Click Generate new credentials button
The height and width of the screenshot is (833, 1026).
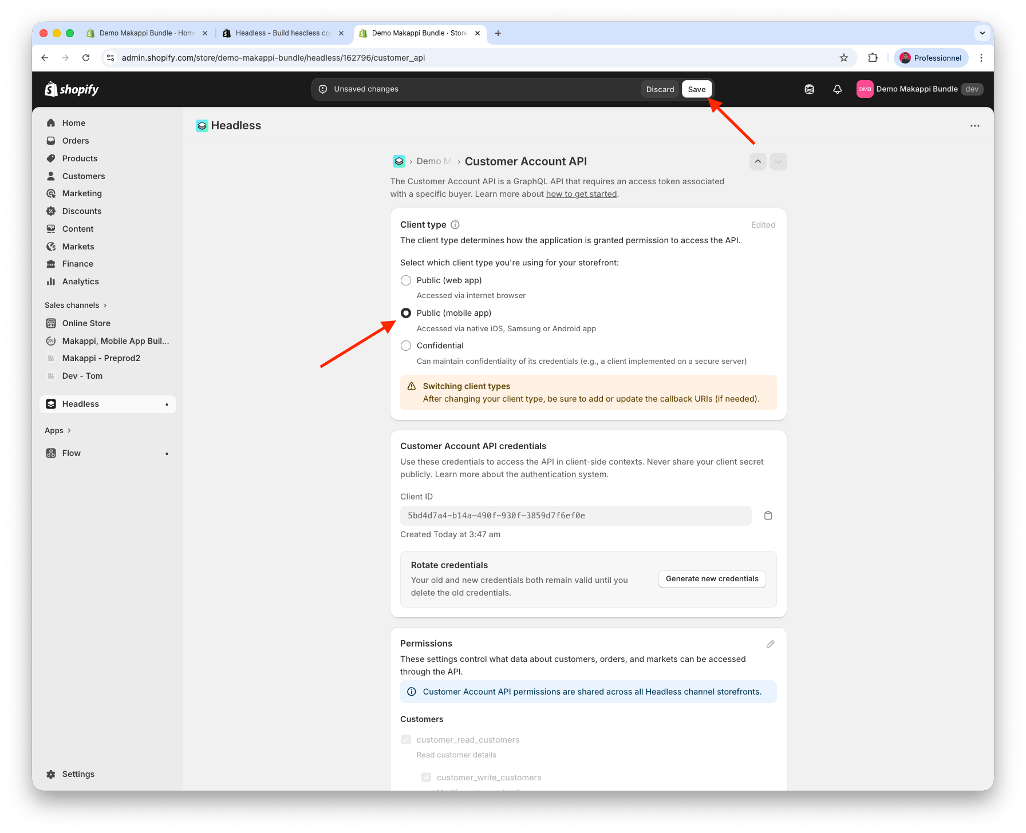pos(712,579)
